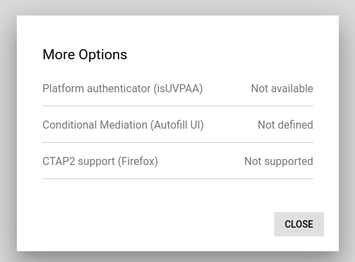This screenshot has height=262, width=355.
Task: Click the divider below Conditional Mediation row
Action: [x=178, y=142]
